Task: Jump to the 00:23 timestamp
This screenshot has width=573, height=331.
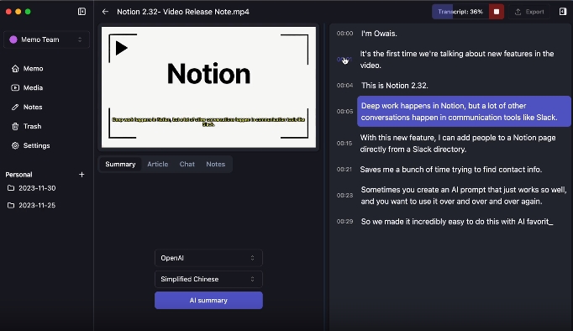Action: click(344, 196)
